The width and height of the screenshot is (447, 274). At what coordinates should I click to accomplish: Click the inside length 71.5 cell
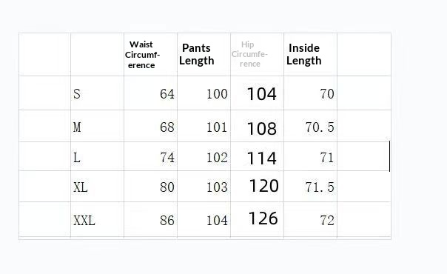[310, 187]
